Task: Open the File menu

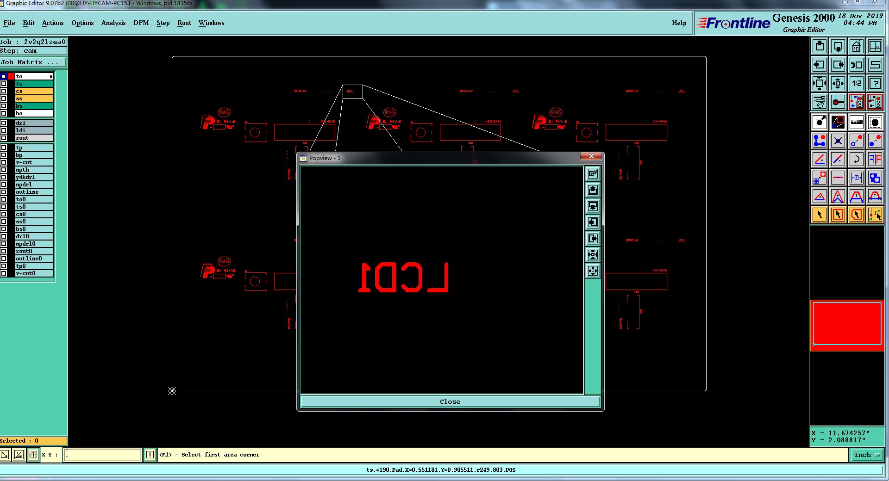Action: 9,23
